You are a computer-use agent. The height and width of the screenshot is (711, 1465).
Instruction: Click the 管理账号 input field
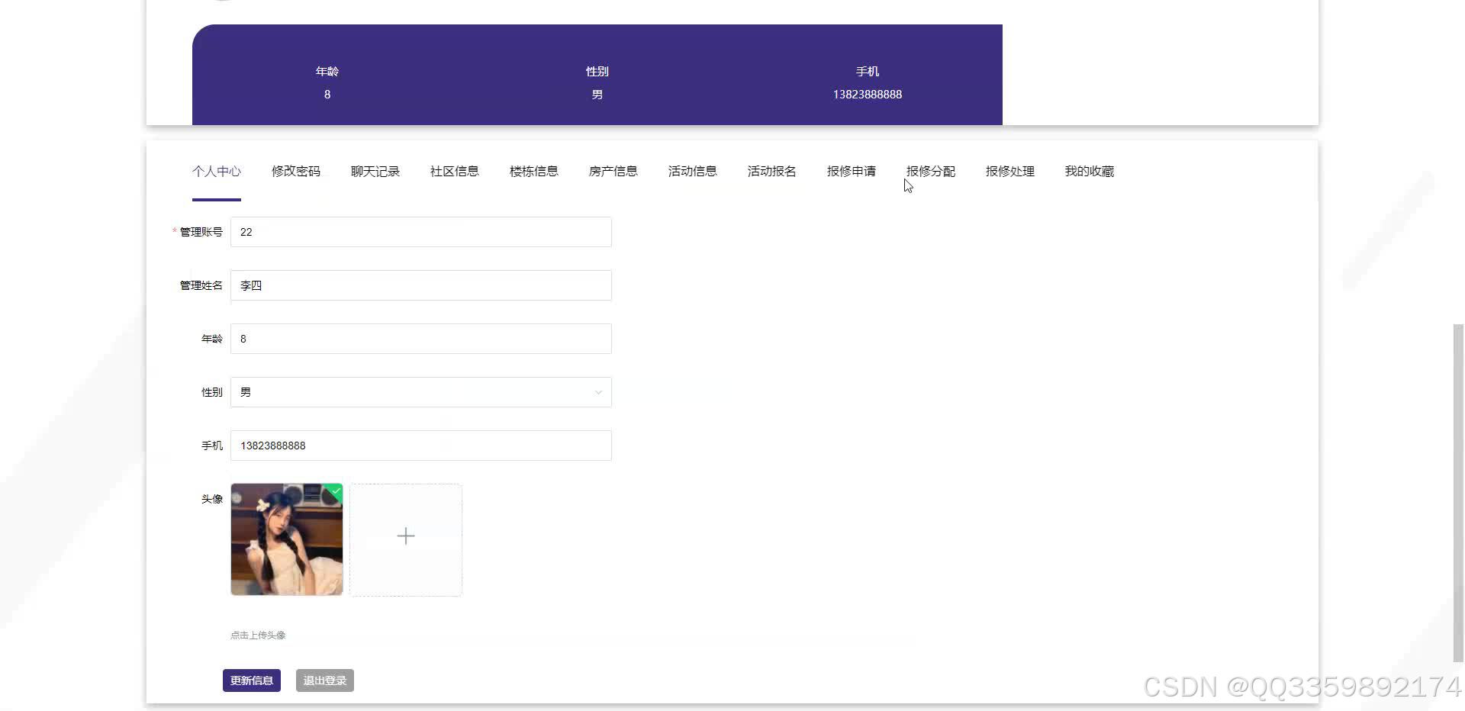pos(421,232)
